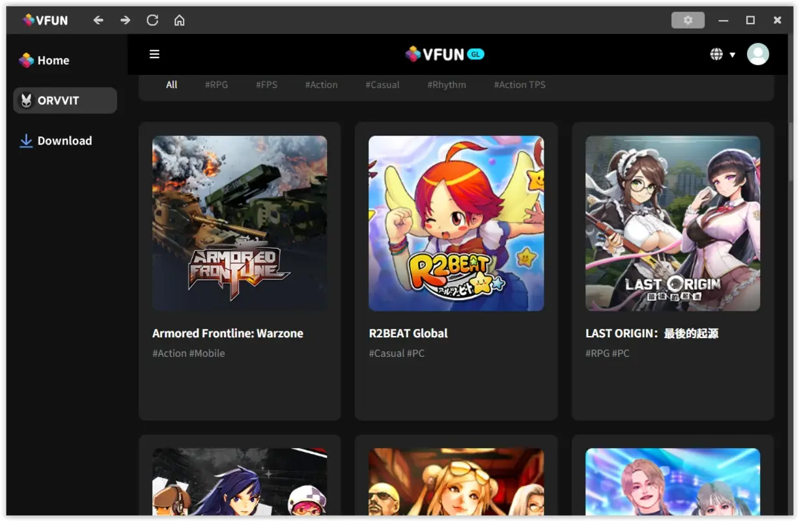The height and width of the screenshot is (521, 799).
Task: Open the user profile avatar icon
Action: point(758,54)
